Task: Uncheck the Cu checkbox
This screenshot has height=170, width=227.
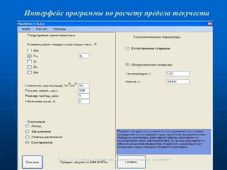Action: coord(29,56)
